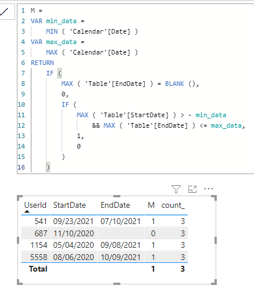Screen dimensions: 254x296
Task: Select UserId cell 5558
Action: [x=39, y=257]
